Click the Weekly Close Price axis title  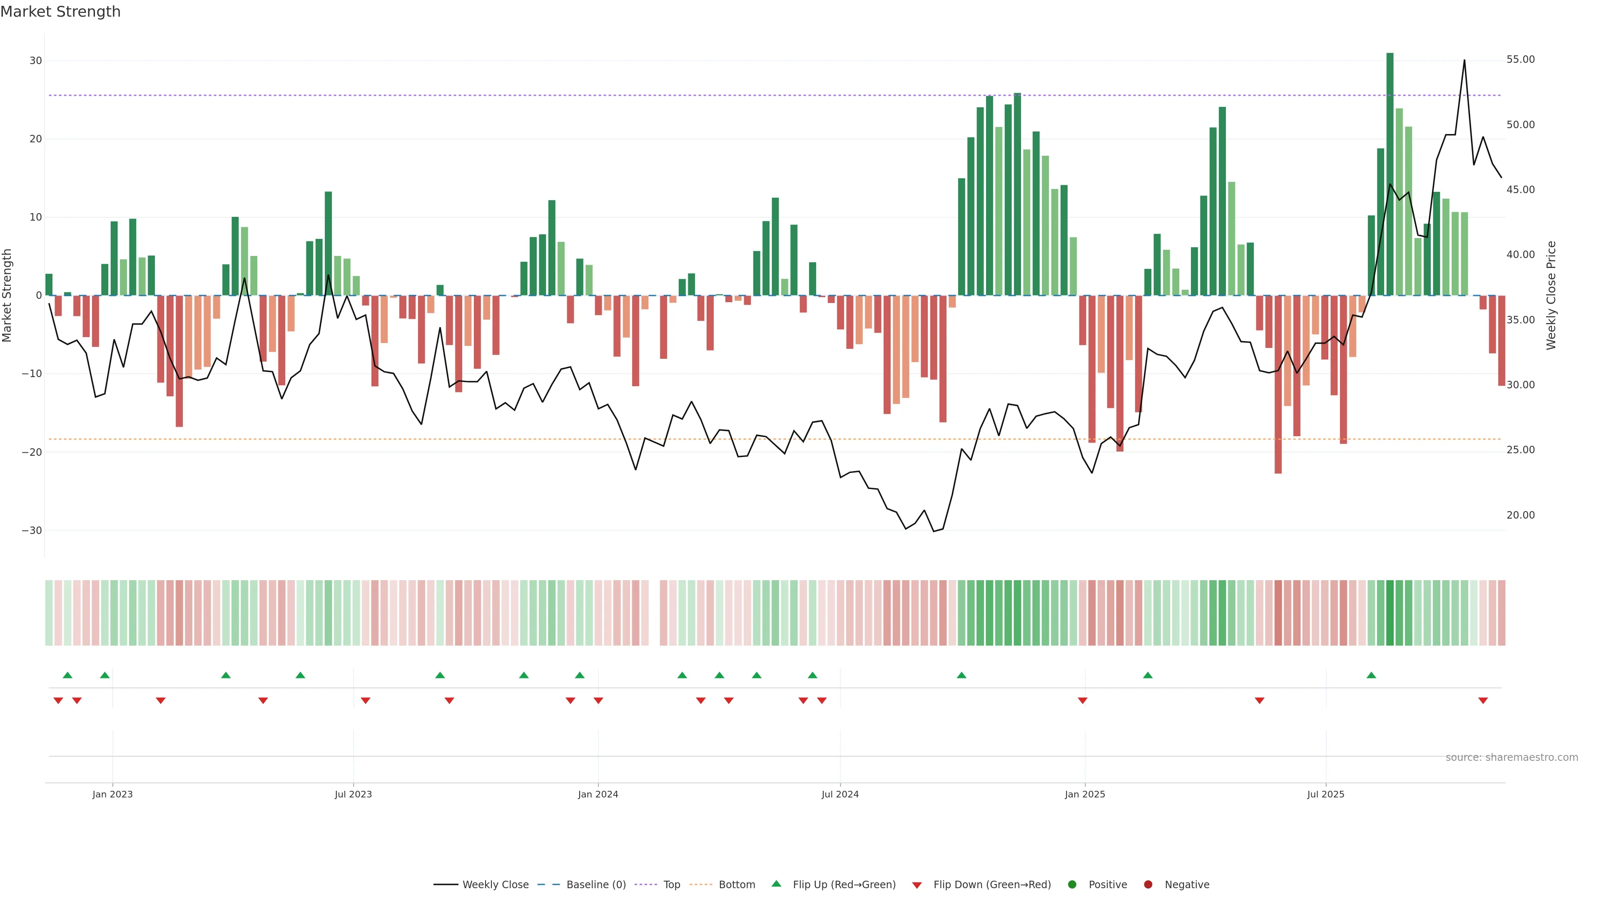point(1551,296)
